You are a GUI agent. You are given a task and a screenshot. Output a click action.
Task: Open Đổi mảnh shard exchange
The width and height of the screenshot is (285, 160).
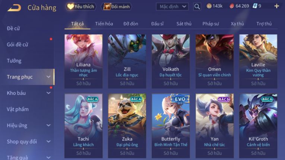coord(116,7)
